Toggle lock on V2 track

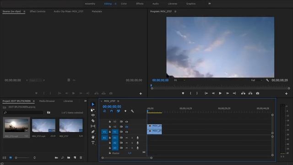(x=110, y=126)
